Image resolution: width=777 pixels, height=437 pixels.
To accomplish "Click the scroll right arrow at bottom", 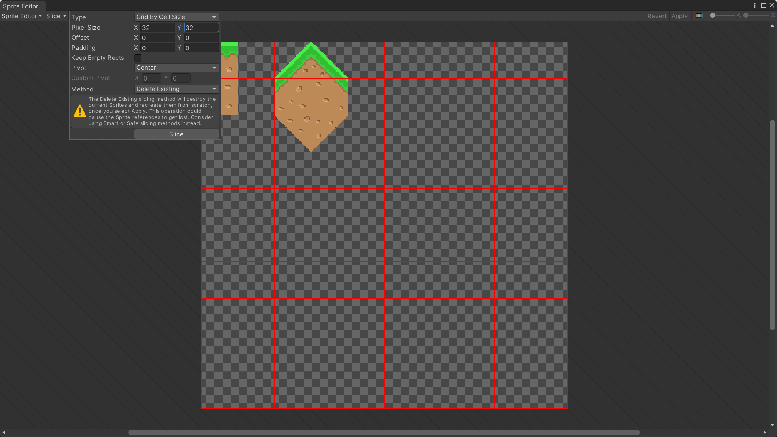I will click(764, 433).
